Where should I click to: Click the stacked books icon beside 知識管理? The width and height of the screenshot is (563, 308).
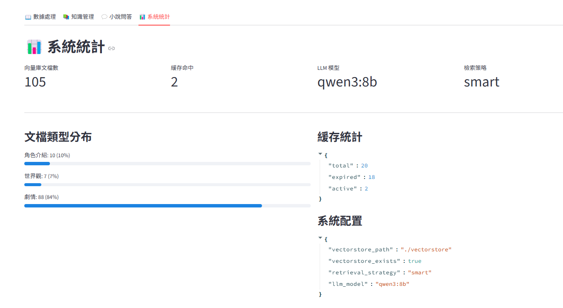66,17
